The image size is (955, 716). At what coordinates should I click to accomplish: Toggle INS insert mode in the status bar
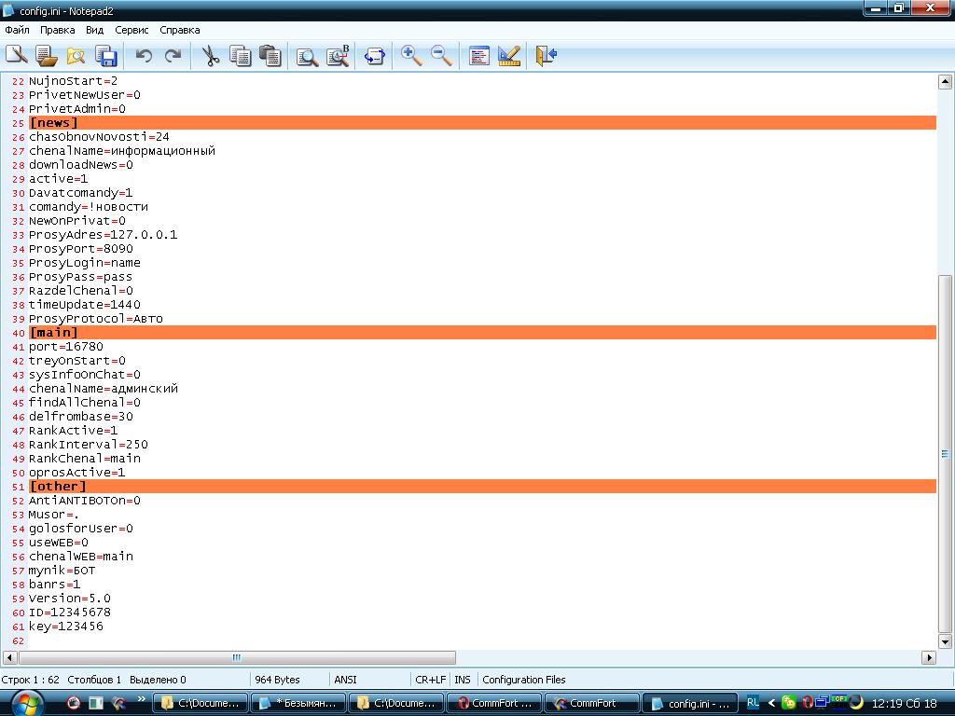(x=463, y=680)
